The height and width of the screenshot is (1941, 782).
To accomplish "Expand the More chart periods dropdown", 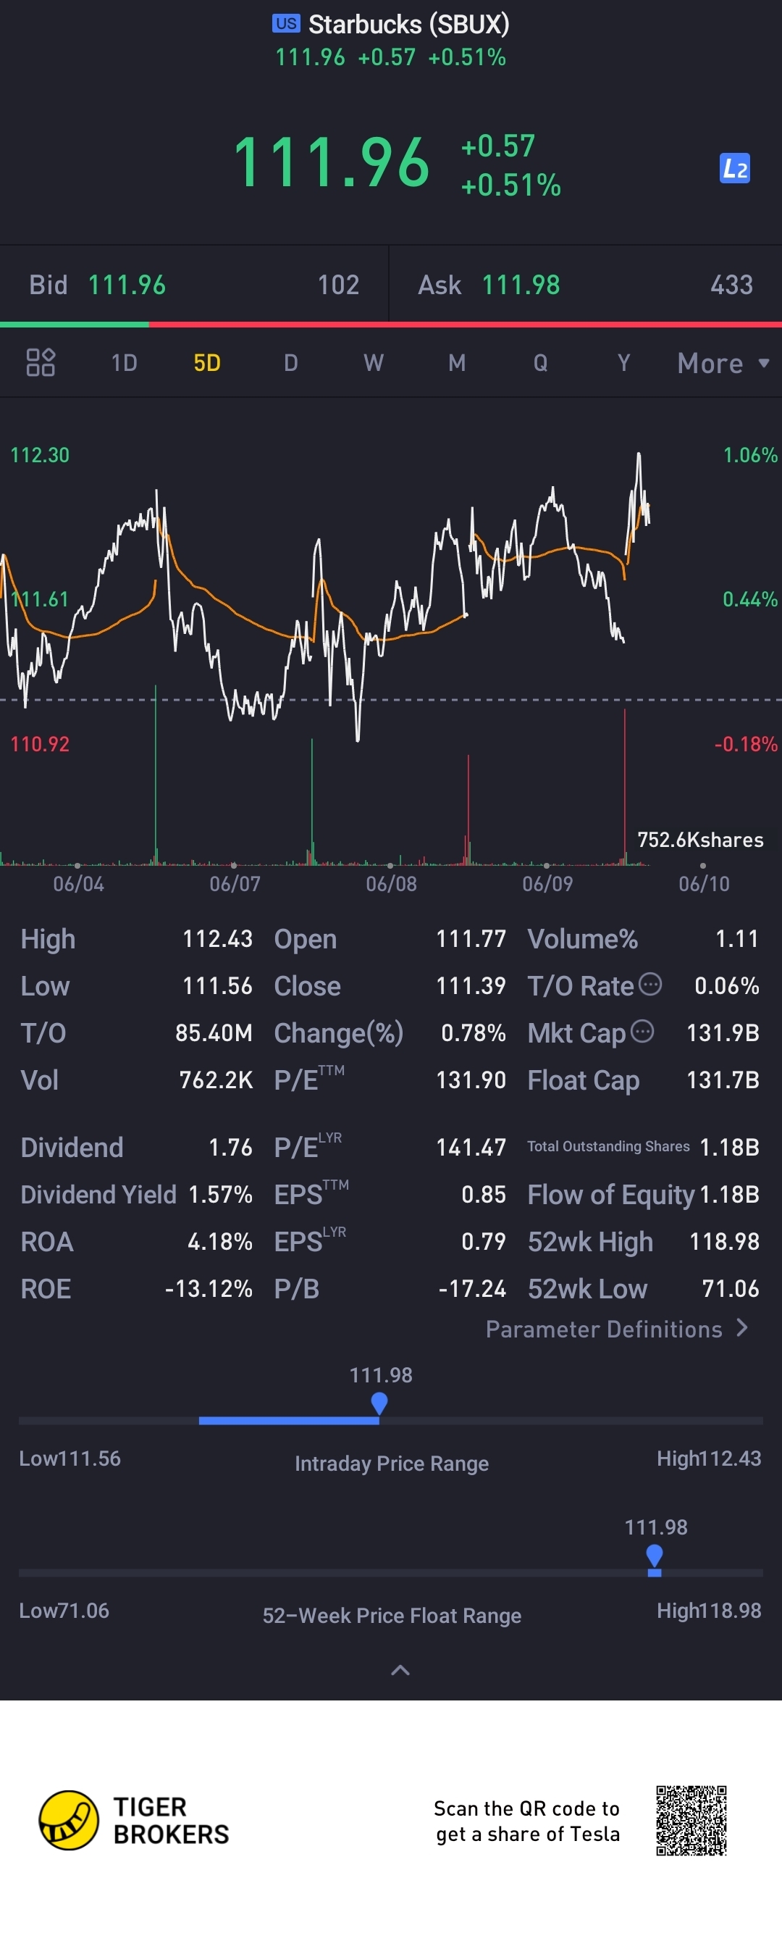I will tap(723, 363).
